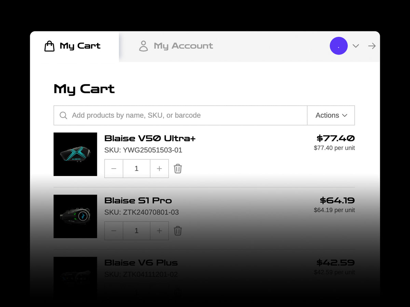Expand the chevron next to purple avatar

coord(356,46)
